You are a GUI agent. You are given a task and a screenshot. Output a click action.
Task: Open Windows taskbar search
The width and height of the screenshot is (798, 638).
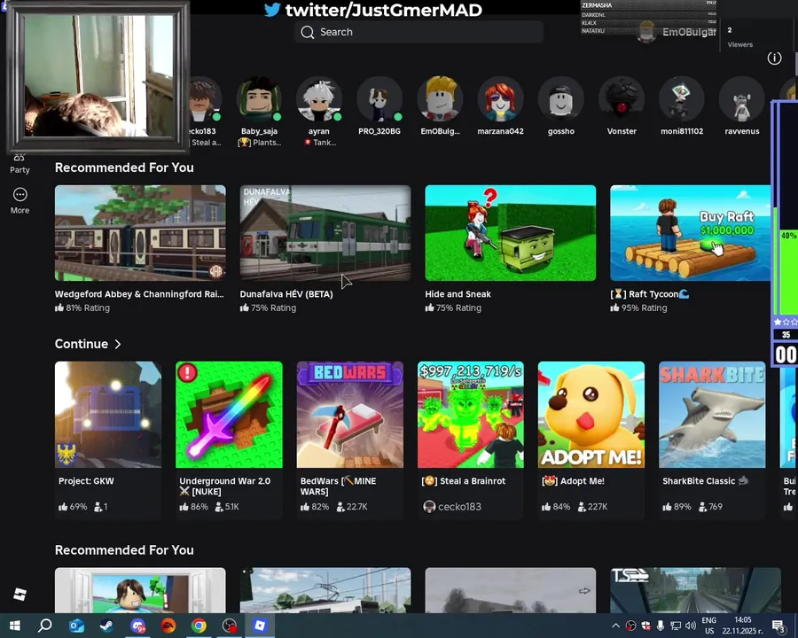45,626
